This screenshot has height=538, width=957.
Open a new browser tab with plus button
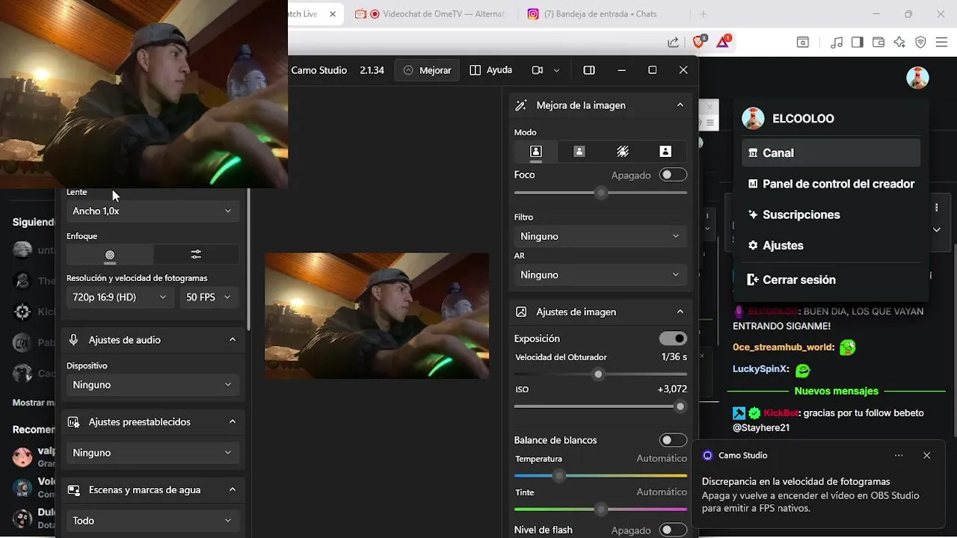point(703,14)
